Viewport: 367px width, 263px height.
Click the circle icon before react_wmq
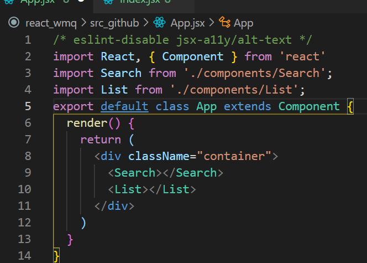14,23
